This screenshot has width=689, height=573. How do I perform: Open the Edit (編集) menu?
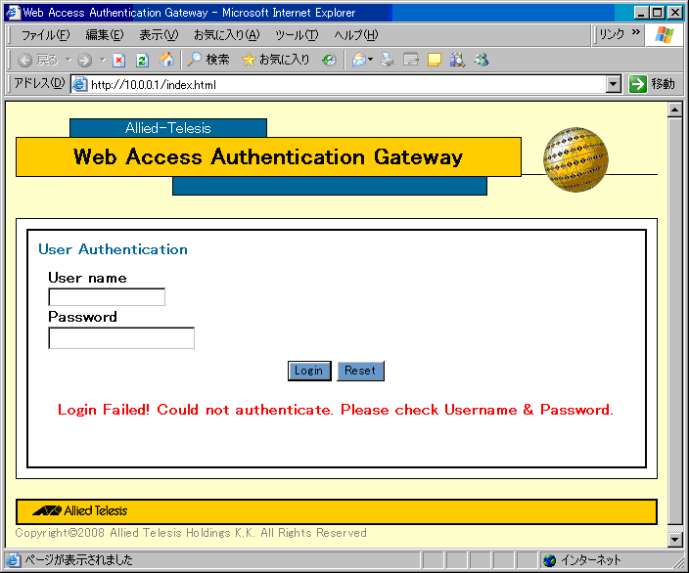[x=105, y=34]
